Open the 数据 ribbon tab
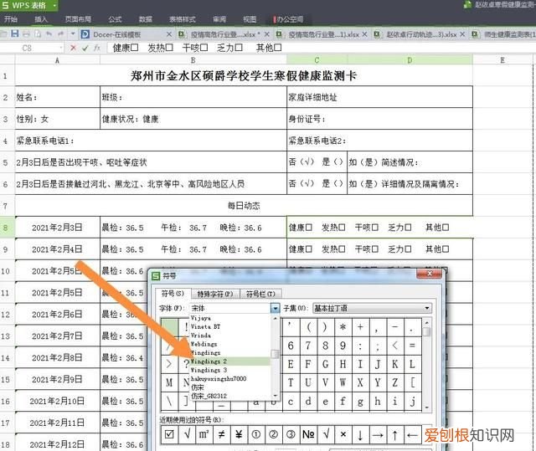Screen dimensions: 536x451 145,19
